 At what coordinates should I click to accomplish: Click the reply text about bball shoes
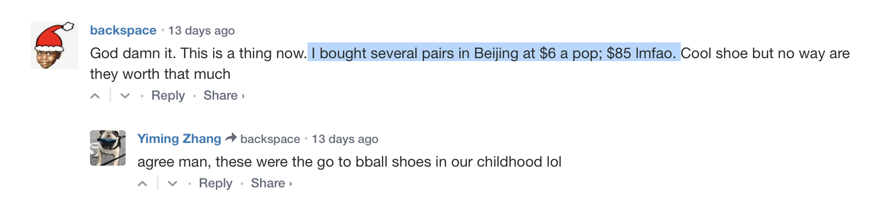349,162
